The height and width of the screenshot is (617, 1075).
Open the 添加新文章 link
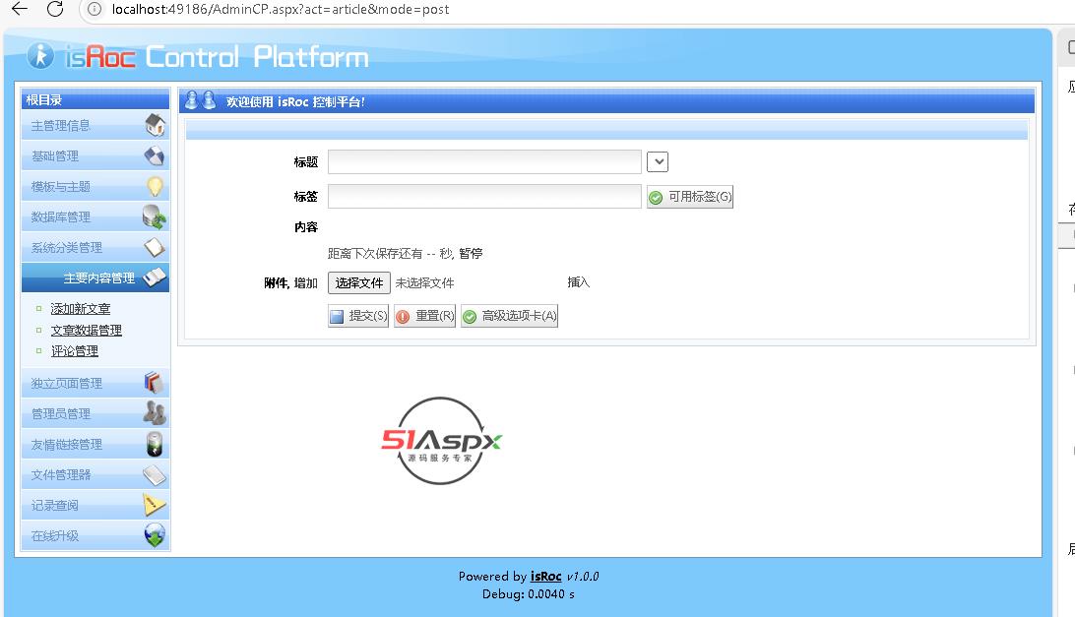(x=80, y=309)
